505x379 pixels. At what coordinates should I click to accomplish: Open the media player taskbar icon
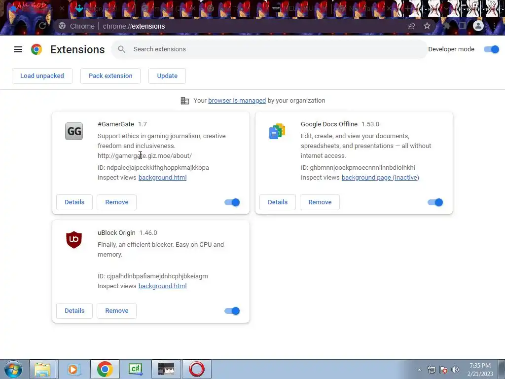click(74, 369)
